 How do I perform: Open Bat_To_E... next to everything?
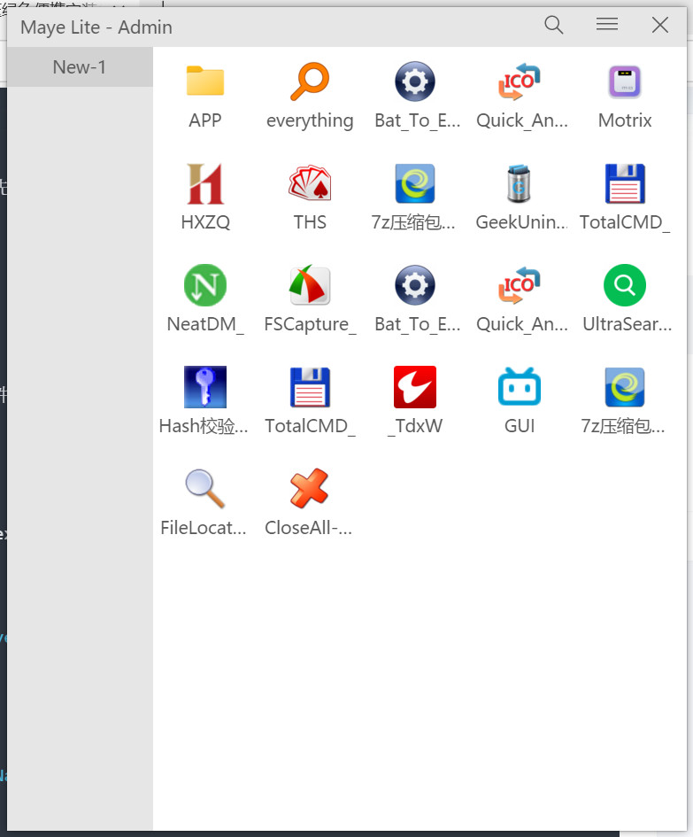(x=414, y=81)
